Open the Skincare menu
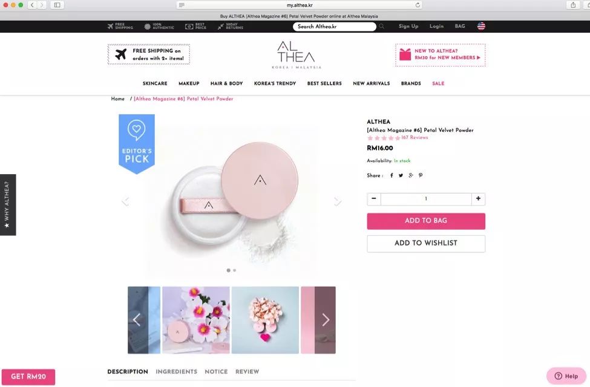The image size is (590, 387). [x=155, y=83]
